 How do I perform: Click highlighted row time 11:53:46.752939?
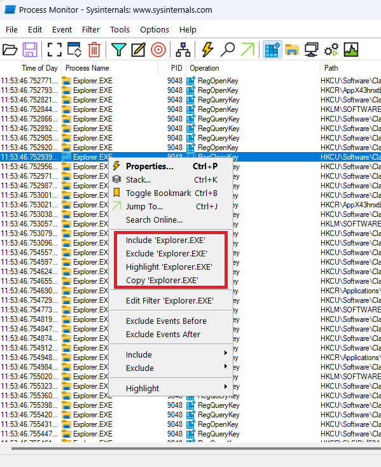tap(29, 157)
